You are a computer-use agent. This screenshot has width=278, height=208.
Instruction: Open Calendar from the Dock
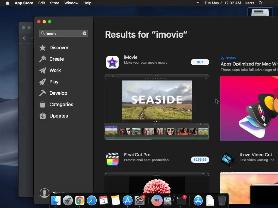click(x=103, y=200)
